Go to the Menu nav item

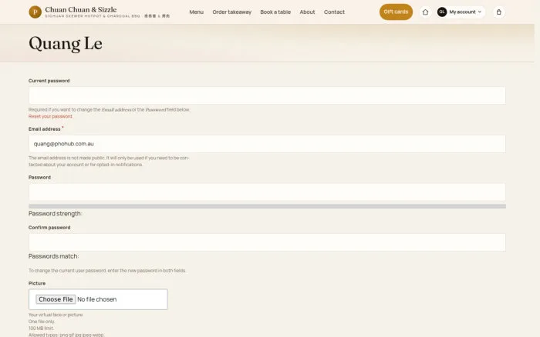[196, 12]
